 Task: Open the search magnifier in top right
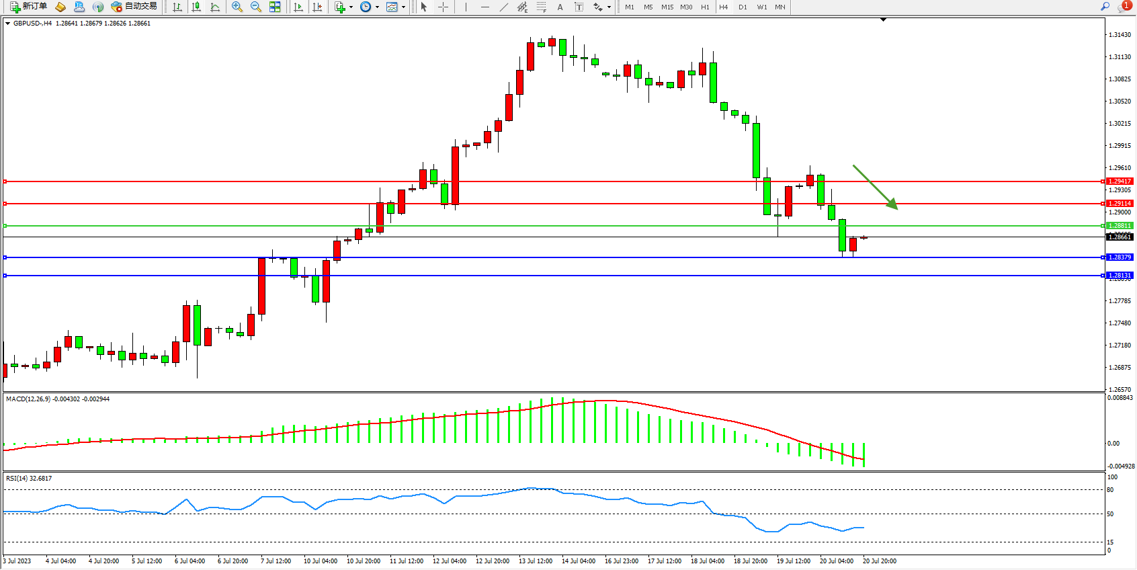[x=1105, y=7]
